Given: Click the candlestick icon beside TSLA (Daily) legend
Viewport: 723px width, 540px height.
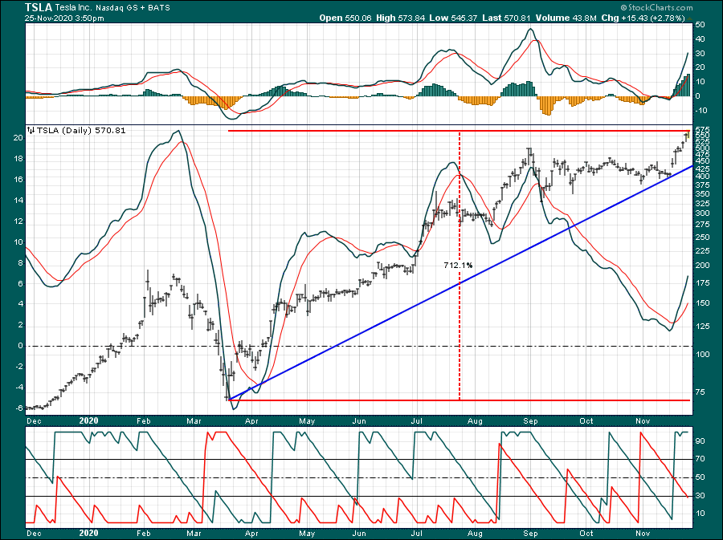Looking at the screenshot, I should tap(31, 130).
